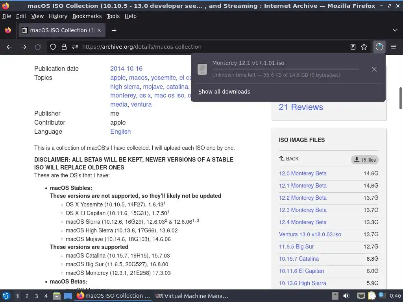Image resolution: width=403 pixels, height=302 pixels.
Task: Open the monterey topic link
Action: (123, 96)
